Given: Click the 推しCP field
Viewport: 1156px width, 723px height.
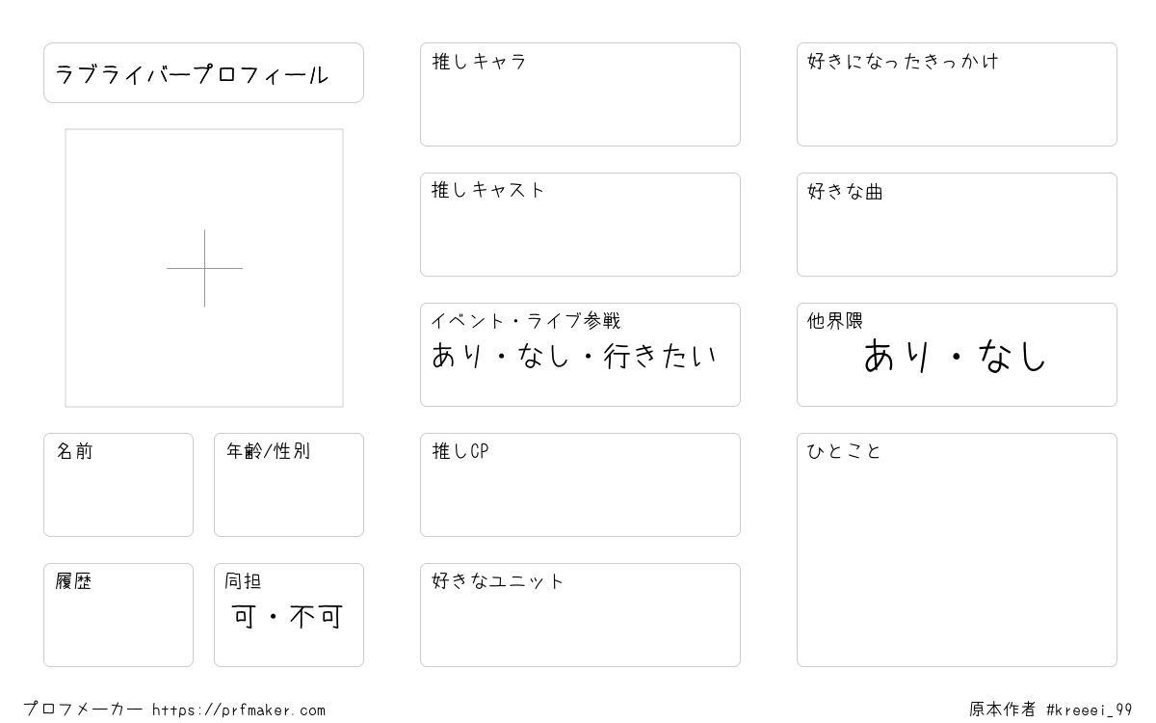Looking at the screenshot, I should pos(580,485).
